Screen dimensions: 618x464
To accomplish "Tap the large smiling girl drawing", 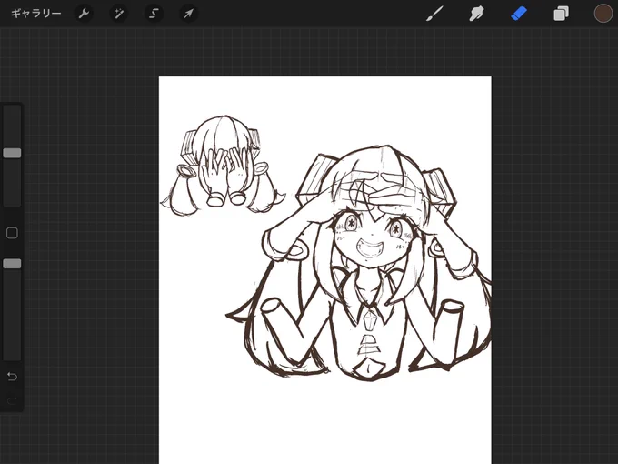I will [x=359, y=262].
